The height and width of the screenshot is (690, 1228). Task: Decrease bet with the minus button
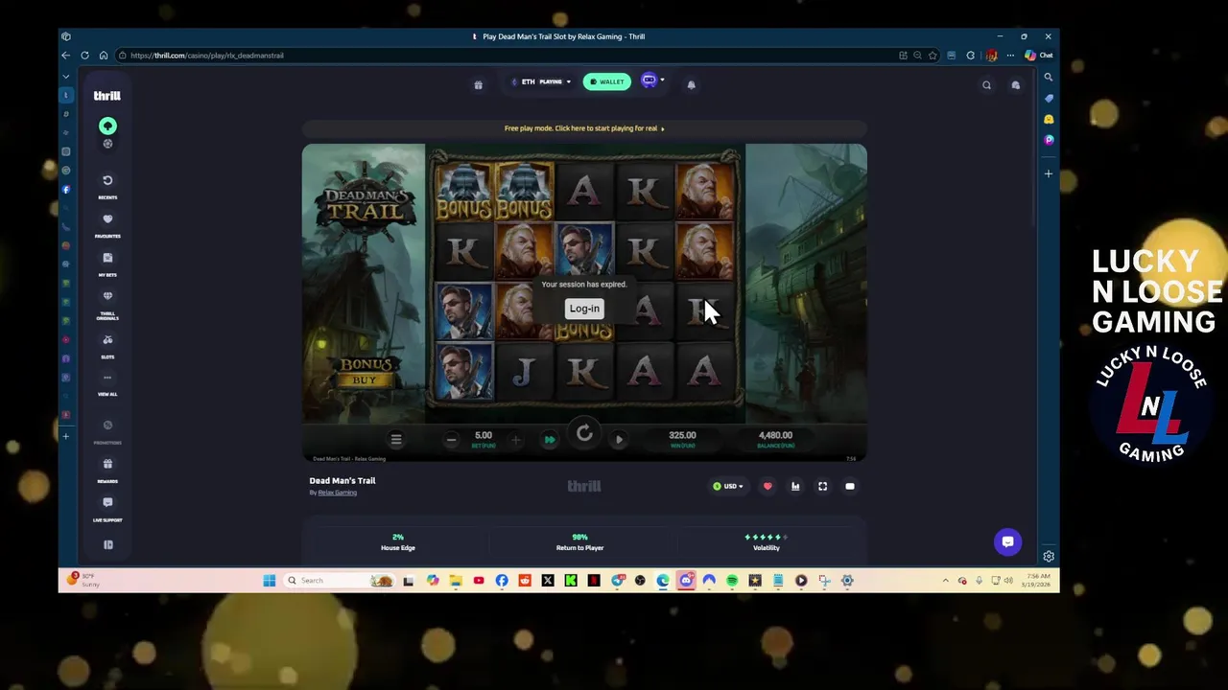click(x=451, y=440)
